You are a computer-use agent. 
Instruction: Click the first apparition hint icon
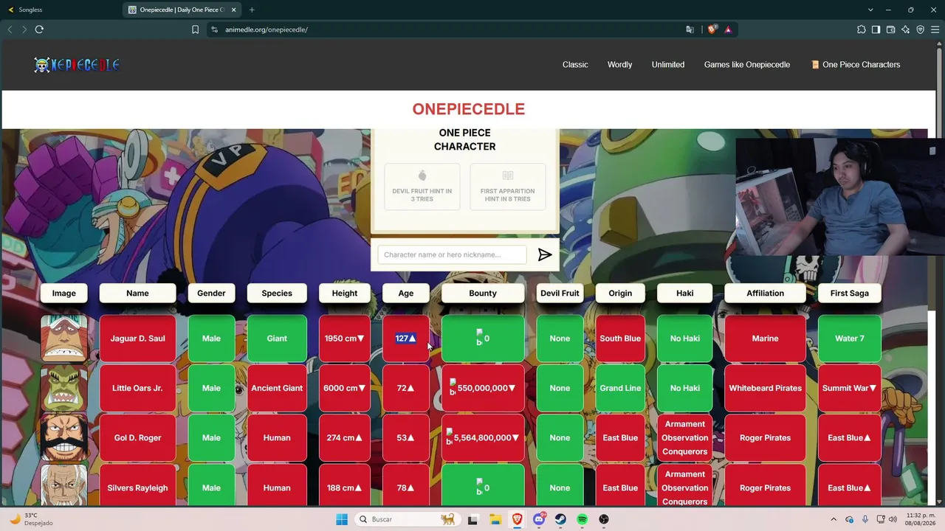pyautogui.click(x=508, y=176)
